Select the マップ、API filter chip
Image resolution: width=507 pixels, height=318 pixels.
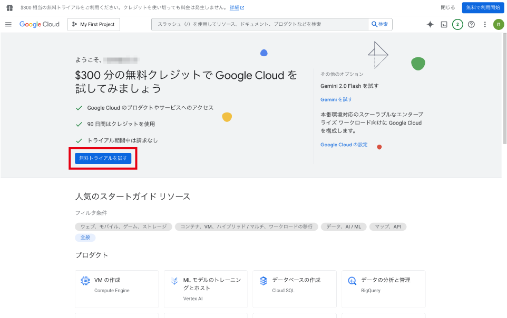(387, 227)
